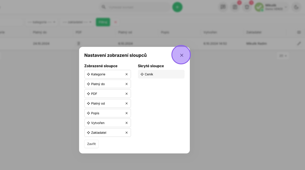Click the move handle of Kategorie
The image size is (305, 170).
click(88, 74)
